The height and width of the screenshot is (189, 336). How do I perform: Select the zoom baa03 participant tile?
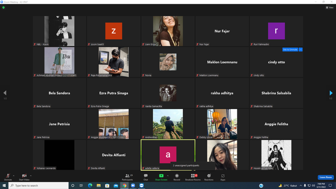pos(114,31)
